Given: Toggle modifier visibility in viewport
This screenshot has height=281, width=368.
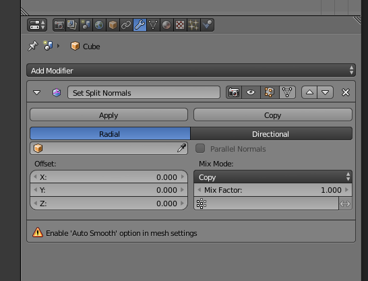Looking at the screenshot, I should (251, 92).
